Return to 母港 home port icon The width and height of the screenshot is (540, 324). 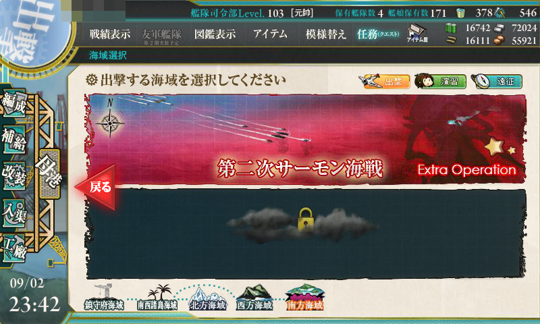click(x=50, y=174)
